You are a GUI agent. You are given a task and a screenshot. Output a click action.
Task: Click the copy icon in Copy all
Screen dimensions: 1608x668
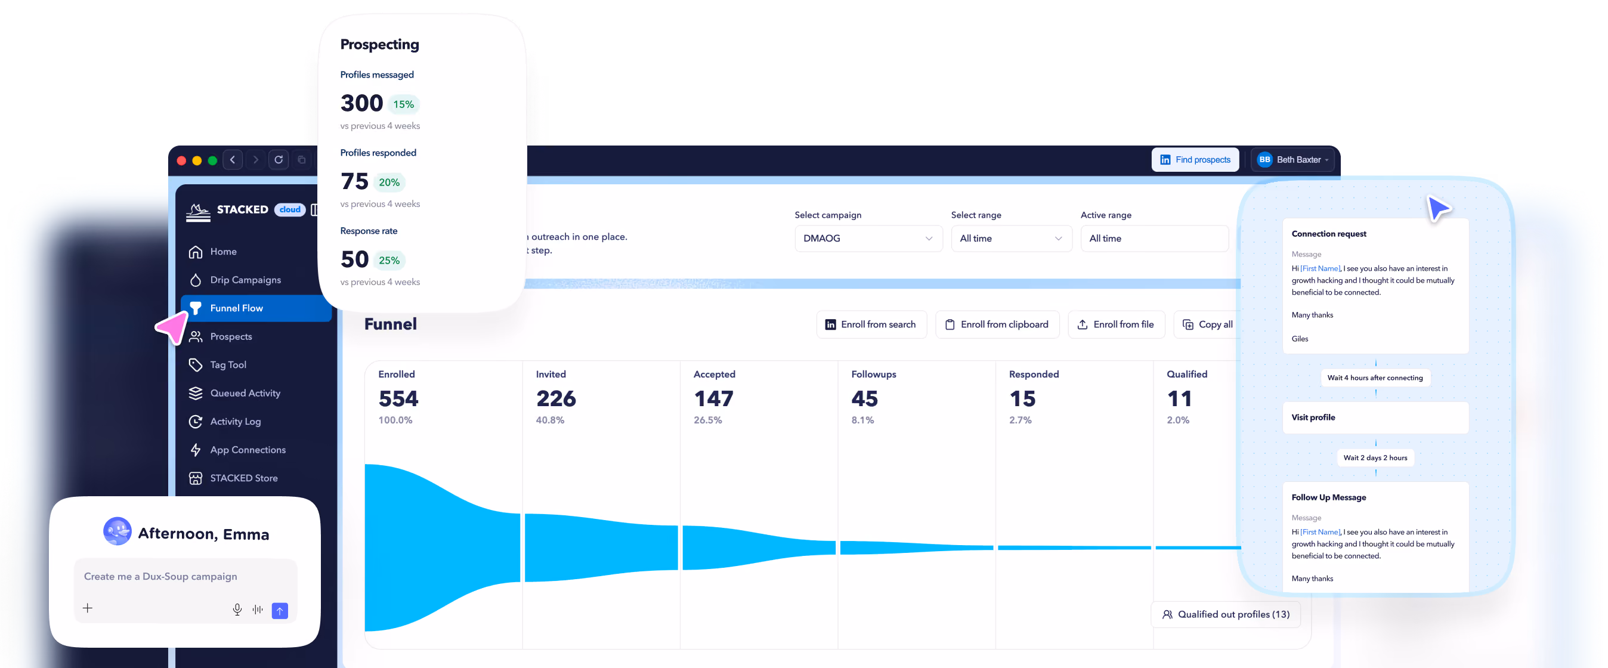tap(1188, 324)
